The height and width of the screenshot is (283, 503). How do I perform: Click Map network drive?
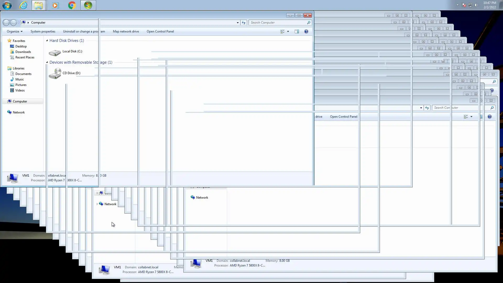coord(126,31)
